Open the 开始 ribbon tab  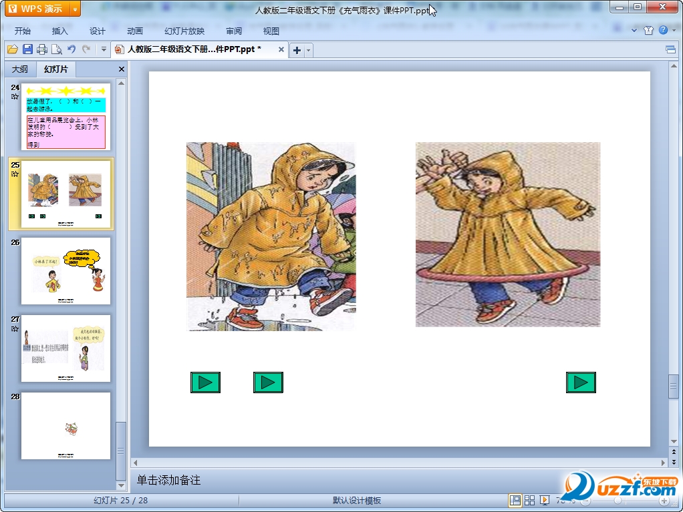pyautogui.click(x=23, y=31)
